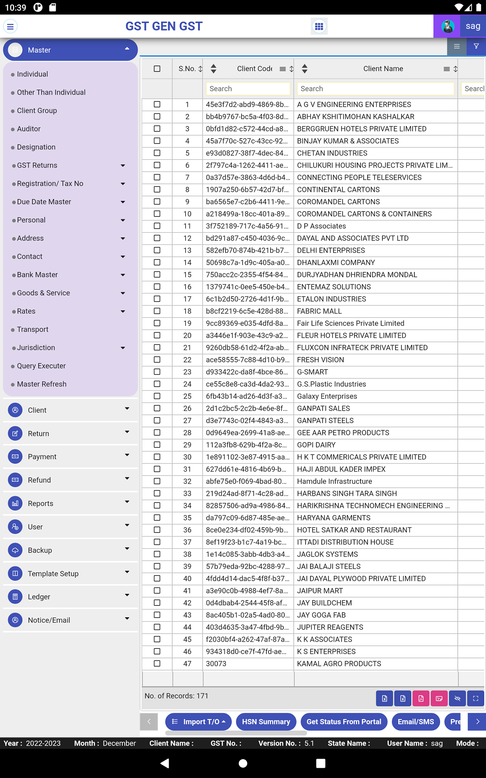Check row for KAMAL AGRO PRODUCTS
Image resolution: width=486 pixels, height=778 pixels.
coord(157,664)
